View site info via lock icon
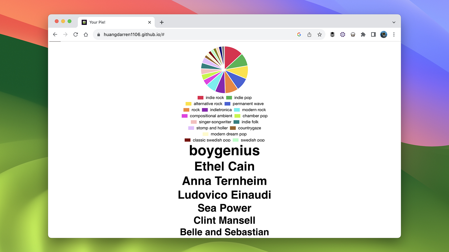This screenshot has width=449, height=252. [98, 34]
